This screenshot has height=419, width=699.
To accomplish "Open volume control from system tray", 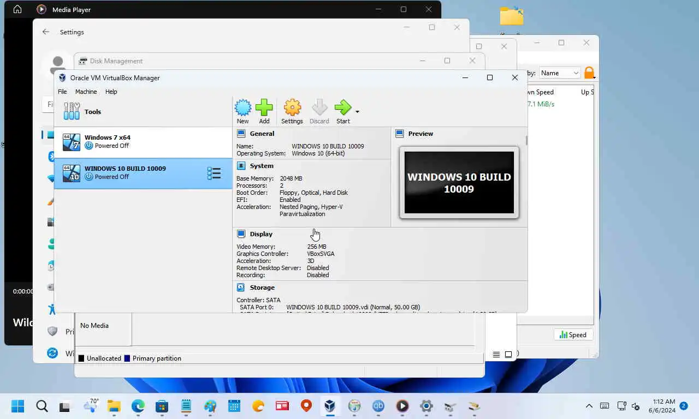I will [636, 406].
